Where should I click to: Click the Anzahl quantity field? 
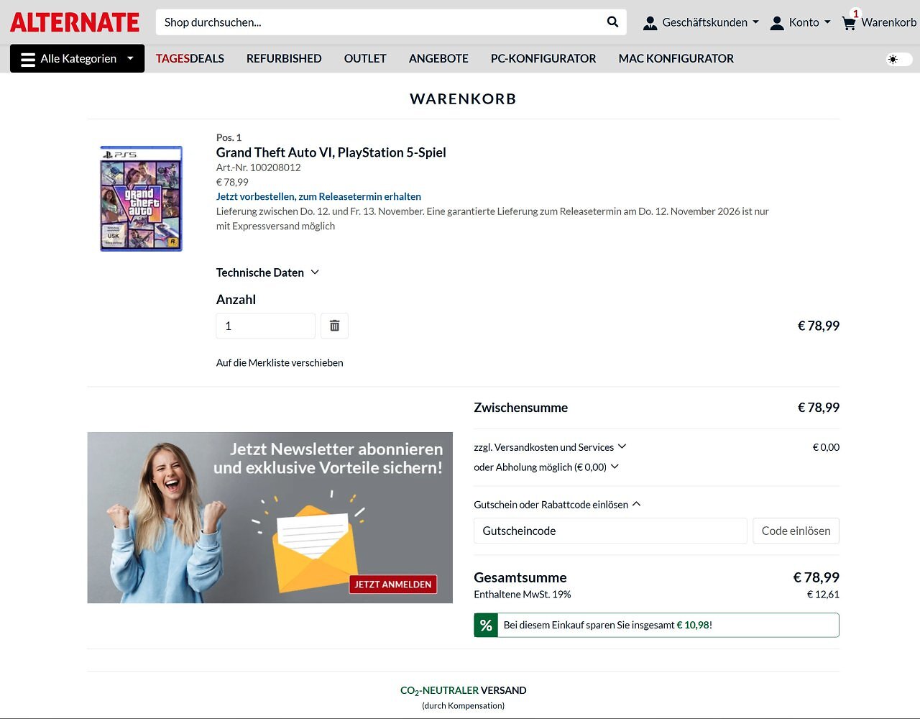click(265, 326)
